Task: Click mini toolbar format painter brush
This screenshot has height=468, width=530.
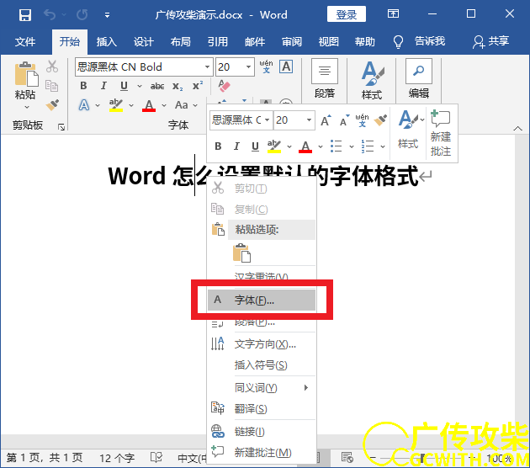Action: pyautogui.click(x=380, y=120)
